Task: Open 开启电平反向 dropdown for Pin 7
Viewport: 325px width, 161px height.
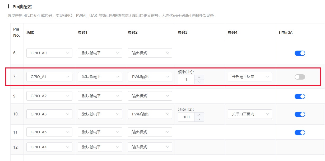Action: (x=250, y=77)
